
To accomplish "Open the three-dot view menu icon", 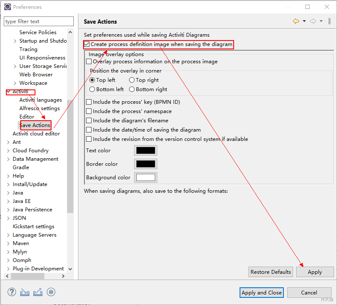I will click(329, 21).
